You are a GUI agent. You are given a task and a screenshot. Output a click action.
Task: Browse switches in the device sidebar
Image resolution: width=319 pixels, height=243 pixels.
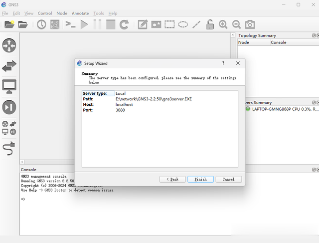tap(9, 66)
